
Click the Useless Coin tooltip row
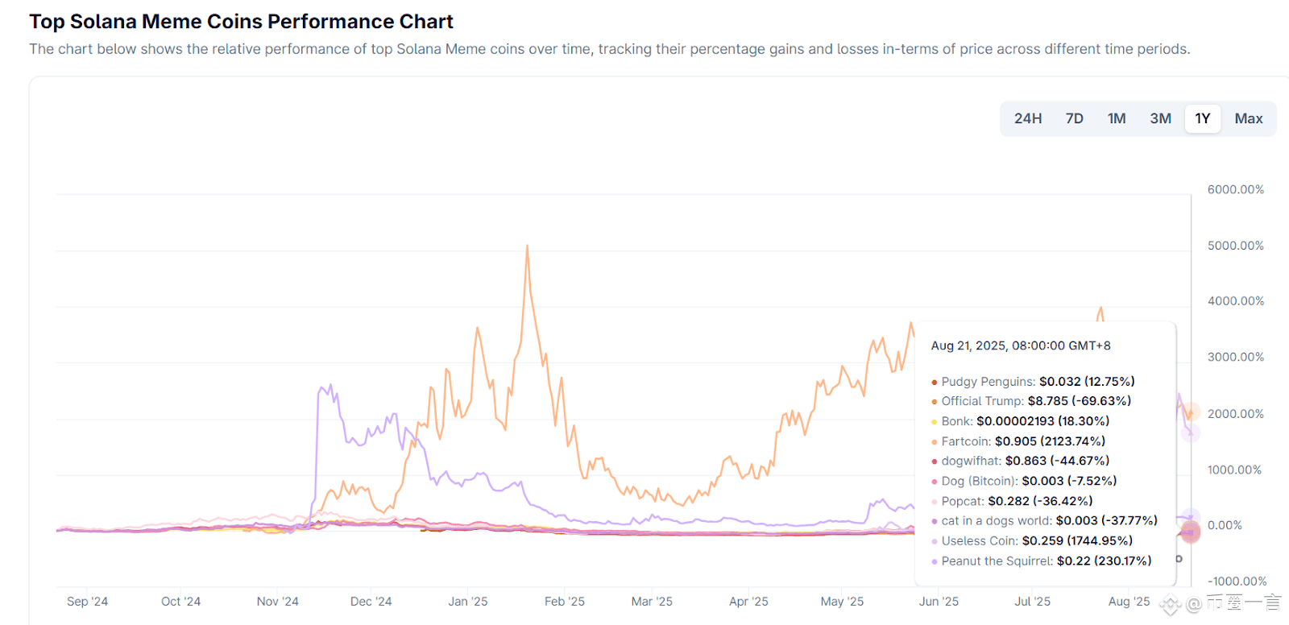point(1032,541)
